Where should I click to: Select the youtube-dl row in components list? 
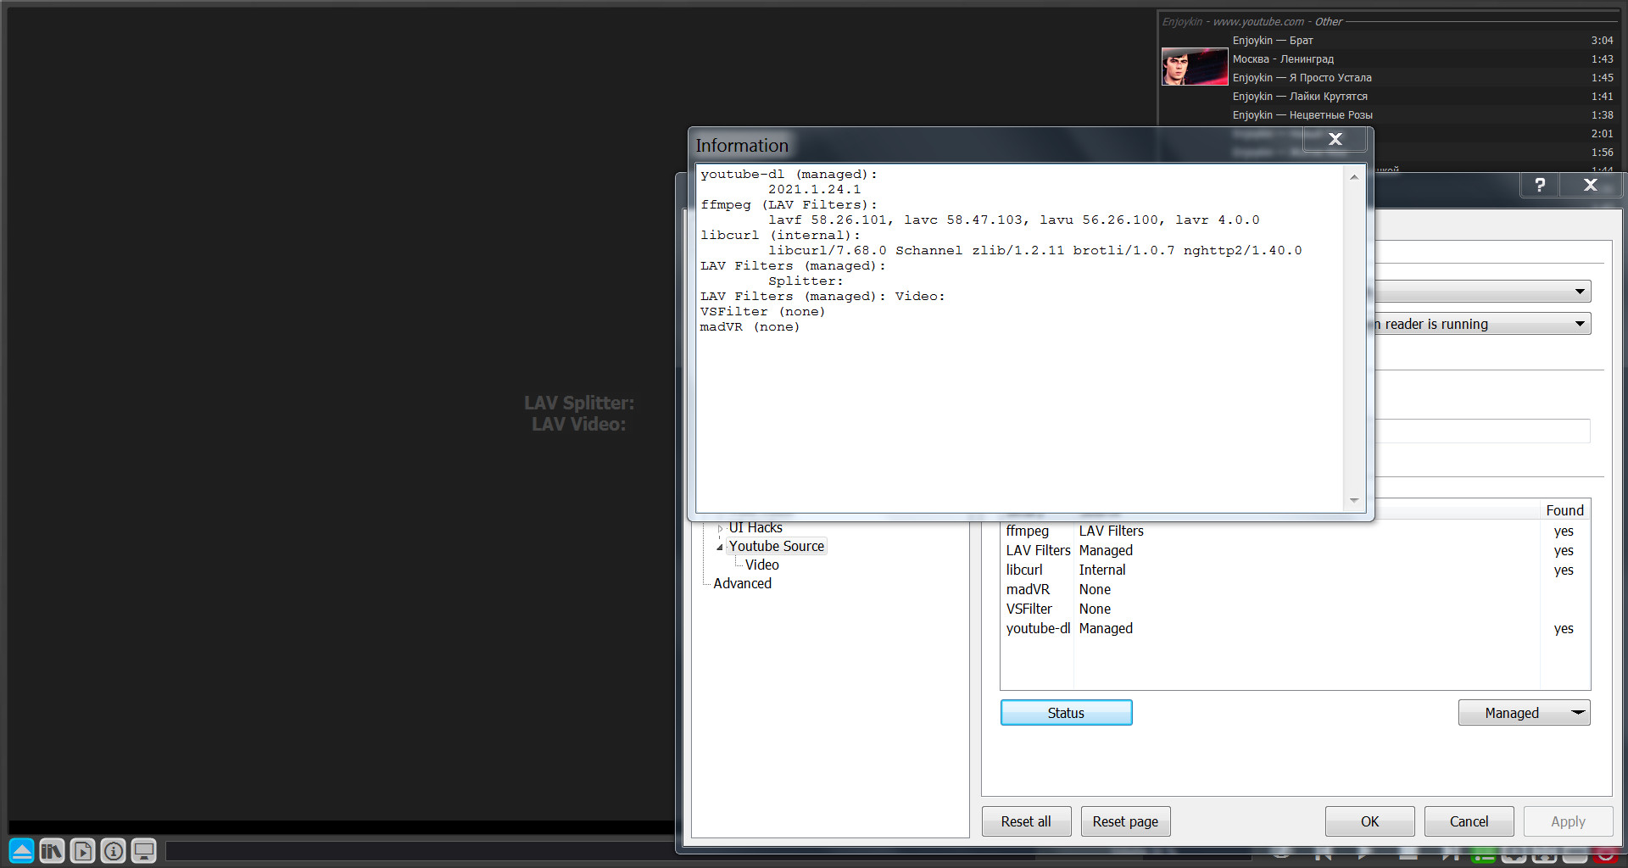pyautogui.click(x=1038, y=628)
